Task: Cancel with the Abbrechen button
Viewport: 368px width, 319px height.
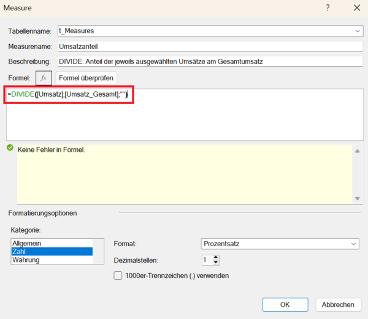Action: 337,304
